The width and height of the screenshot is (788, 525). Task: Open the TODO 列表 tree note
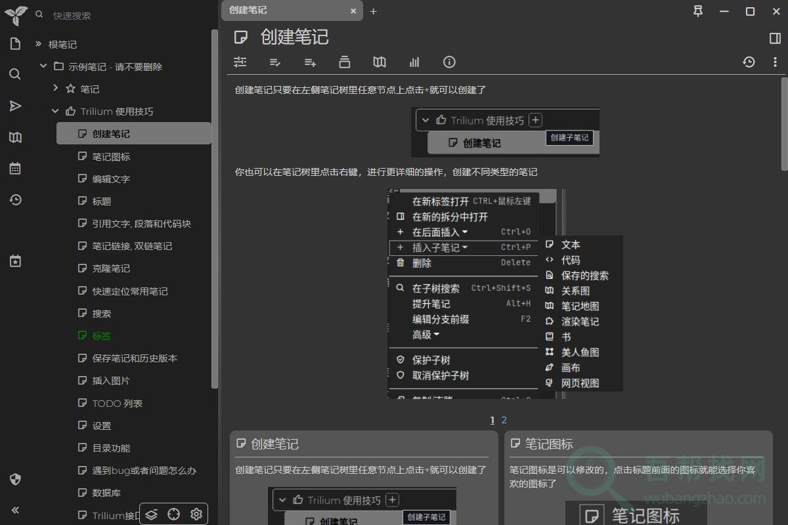118,403
